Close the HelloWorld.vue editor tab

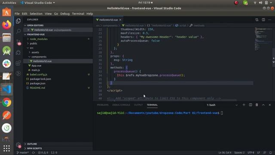(120, 20)
